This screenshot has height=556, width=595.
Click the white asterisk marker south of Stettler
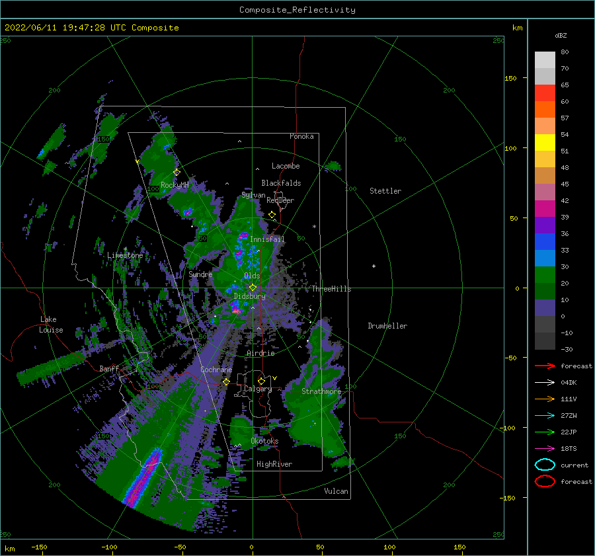pyautogui.click(x=314, y=227)
